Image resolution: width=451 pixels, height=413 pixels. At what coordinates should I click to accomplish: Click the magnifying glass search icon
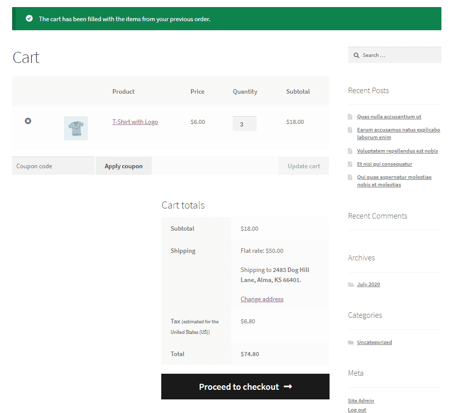356,55
